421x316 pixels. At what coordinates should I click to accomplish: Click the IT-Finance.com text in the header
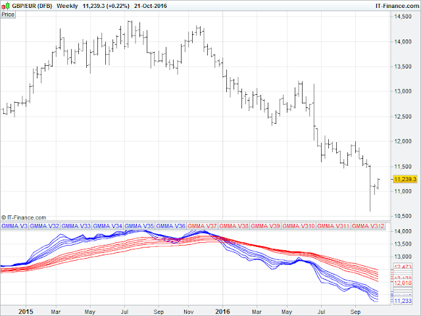click(397, 6)
